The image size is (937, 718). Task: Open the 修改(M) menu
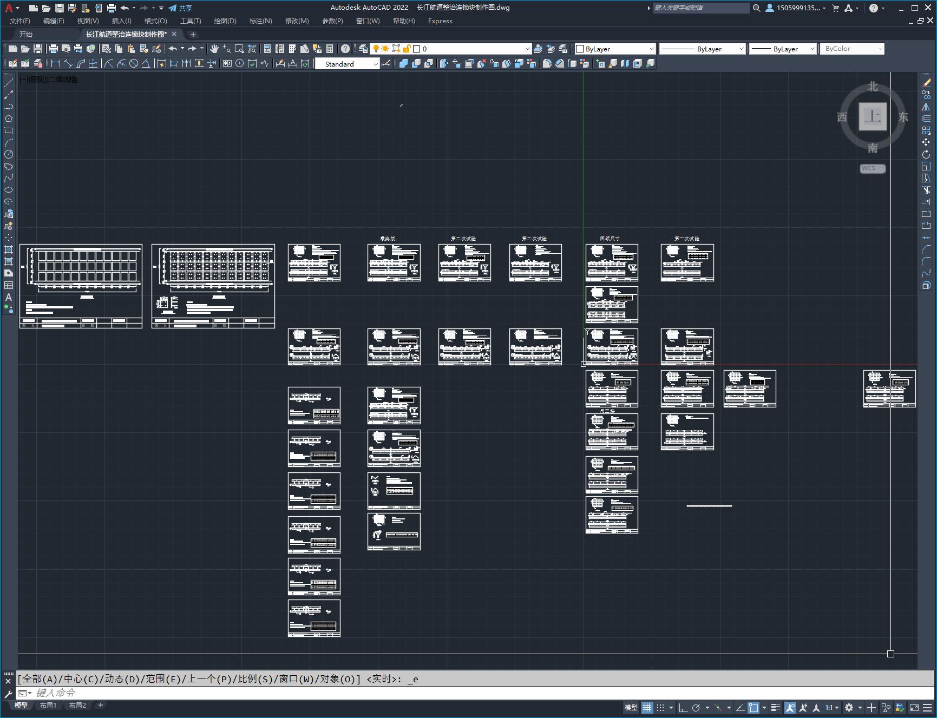pyautogui.click(x=297, y=21)
